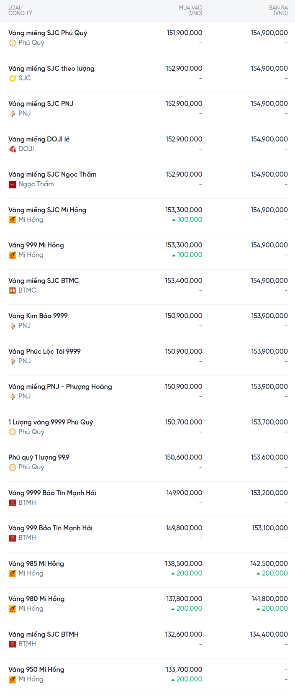Open the Vàng miếng DOJI lẻ entry
Screen dimensions: 295x694
click(39, 139)
